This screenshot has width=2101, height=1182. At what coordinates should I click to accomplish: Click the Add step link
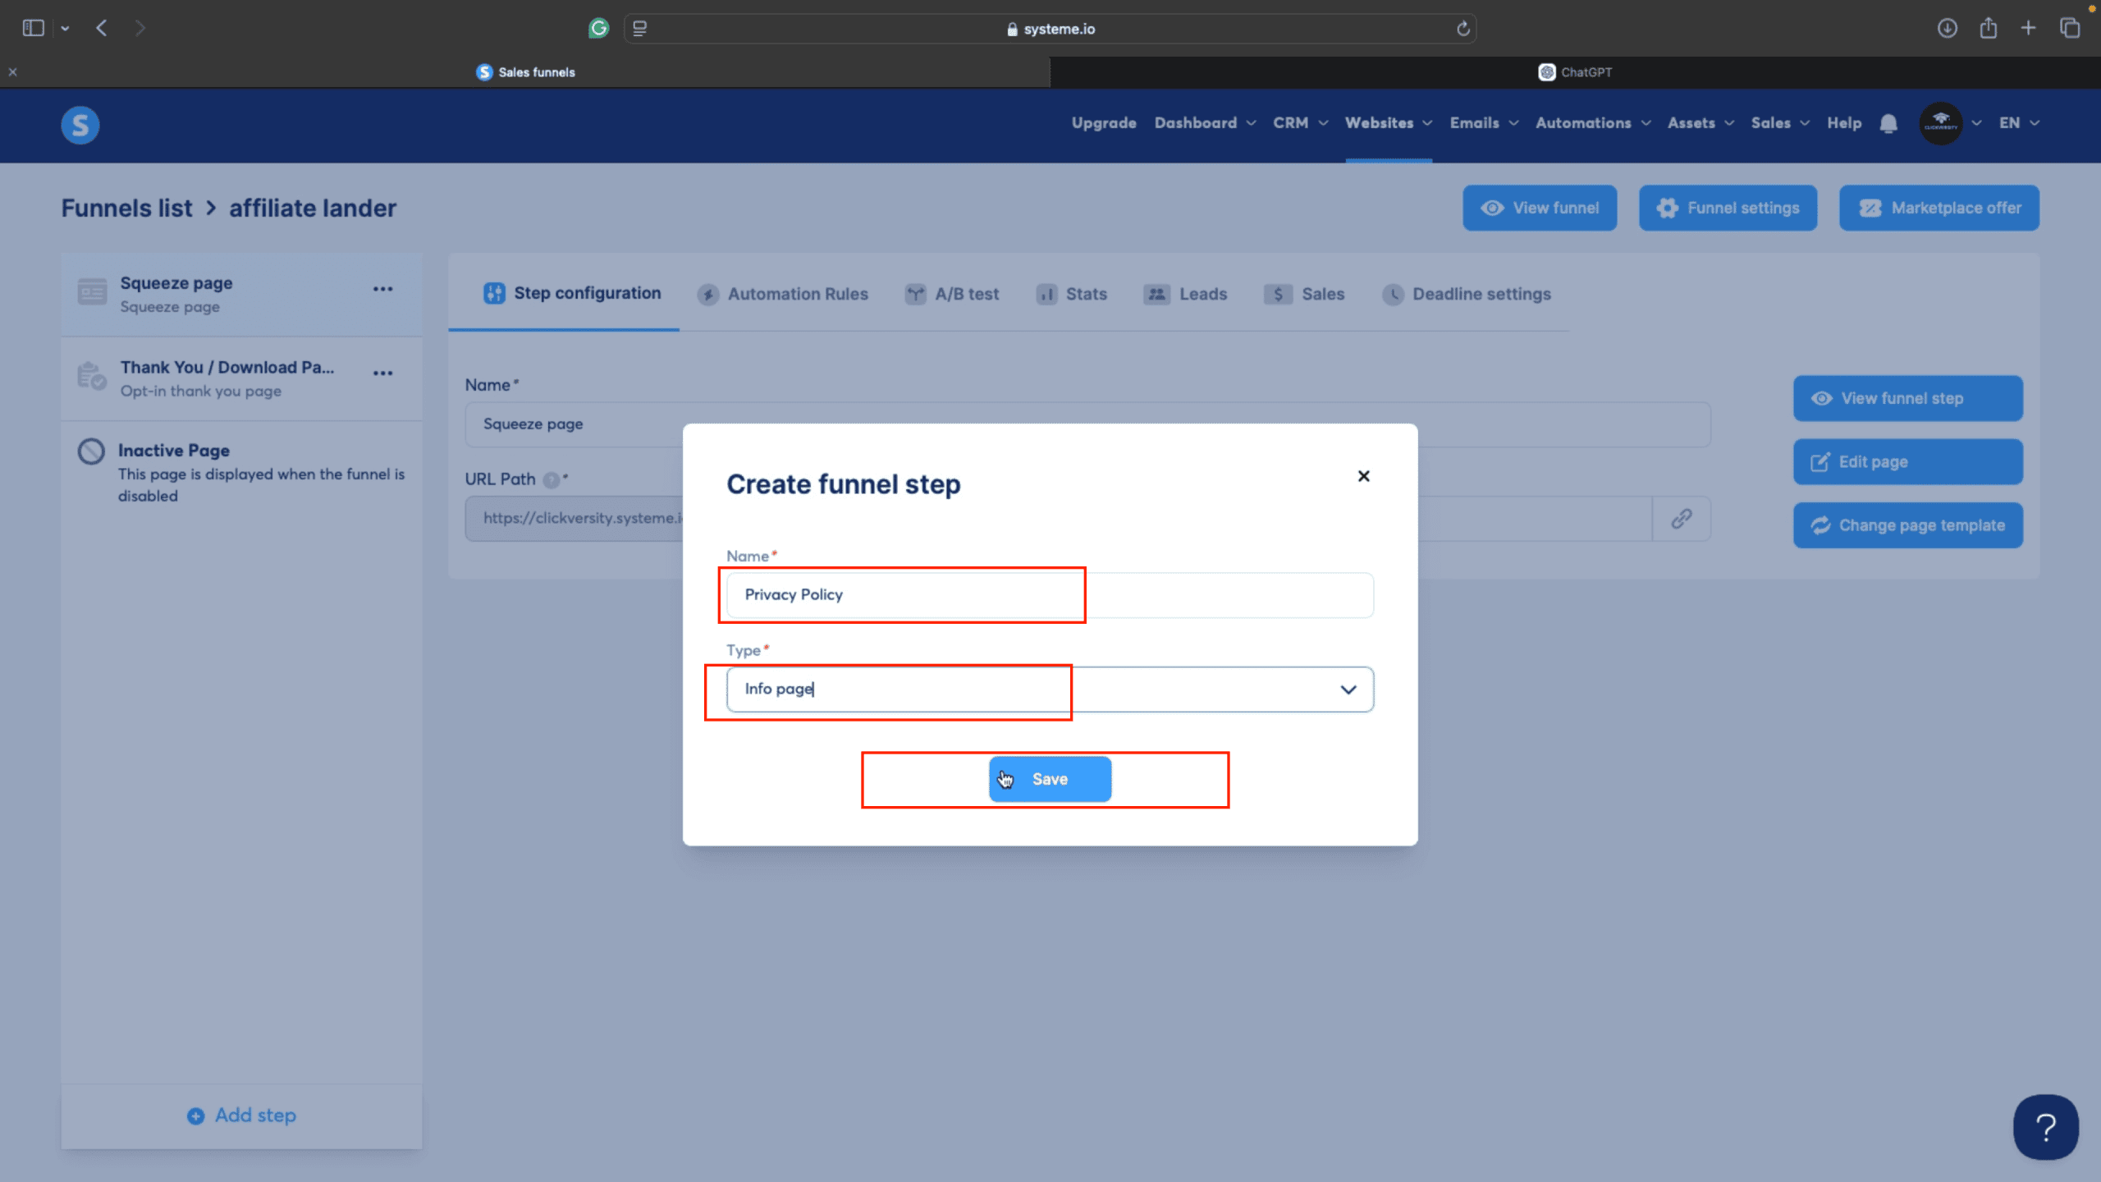(241, 1116)
